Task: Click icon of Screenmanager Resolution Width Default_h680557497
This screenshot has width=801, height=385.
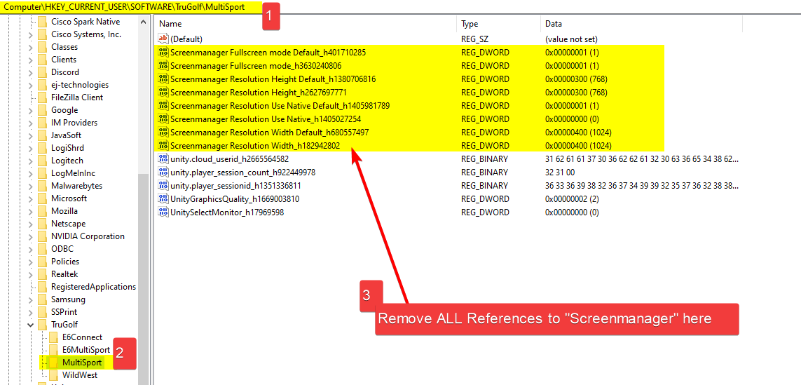Action: pos(163,132)
